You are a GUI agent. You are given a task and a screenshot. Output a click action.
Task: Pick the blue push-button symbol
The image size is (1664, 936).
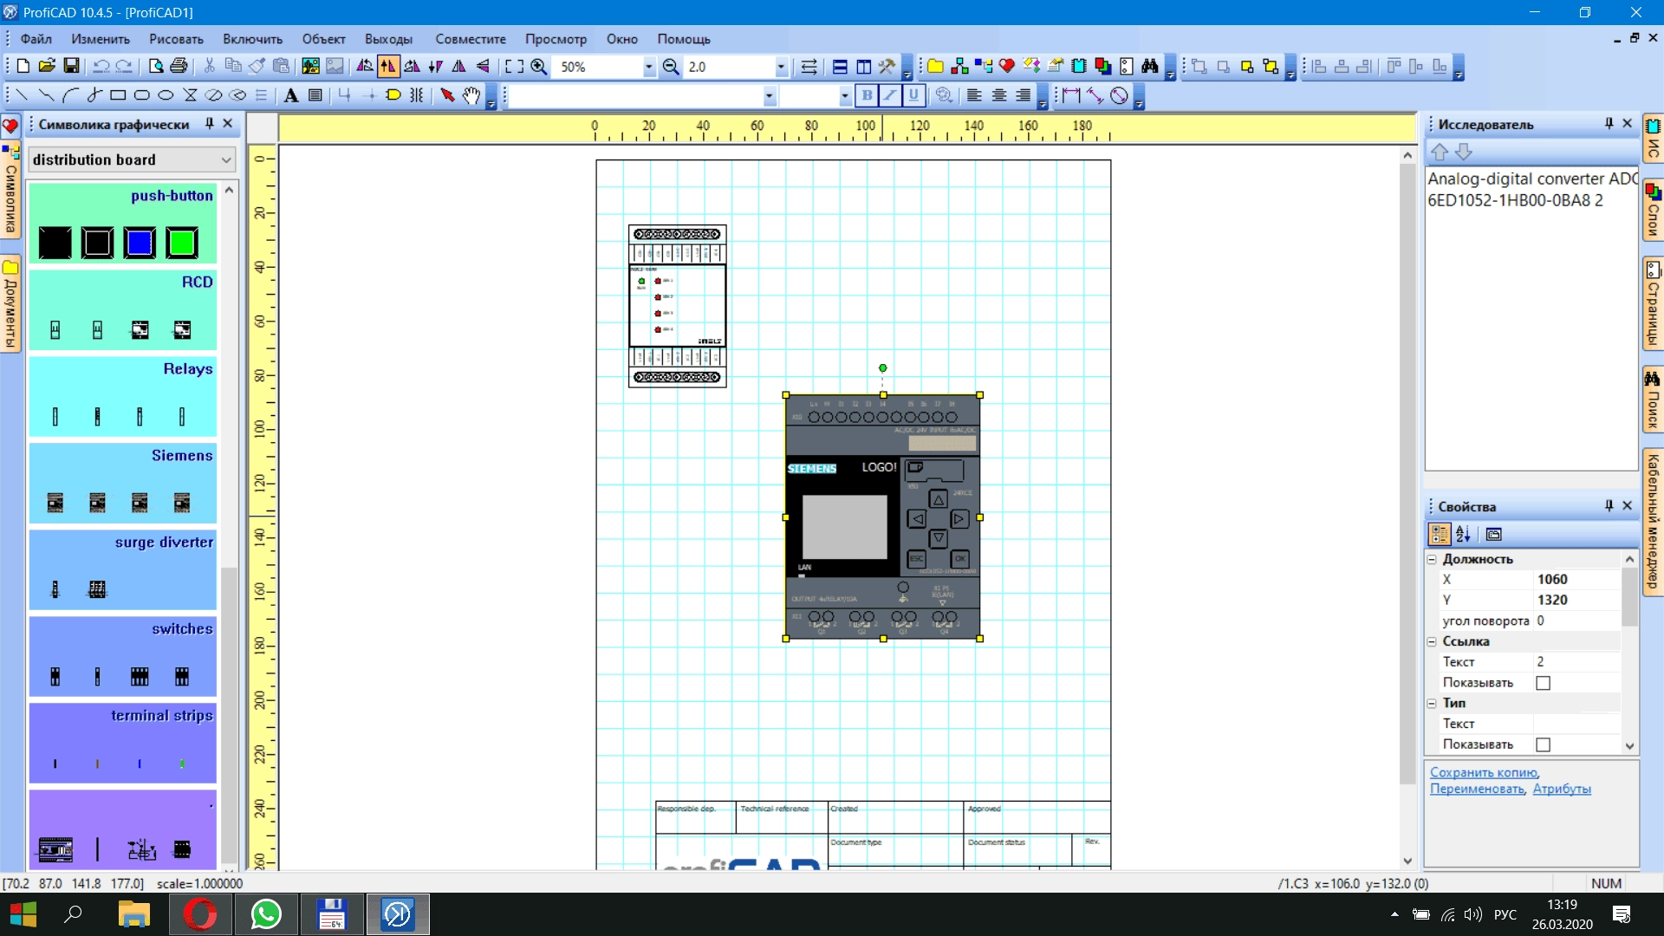coord(140,243)
